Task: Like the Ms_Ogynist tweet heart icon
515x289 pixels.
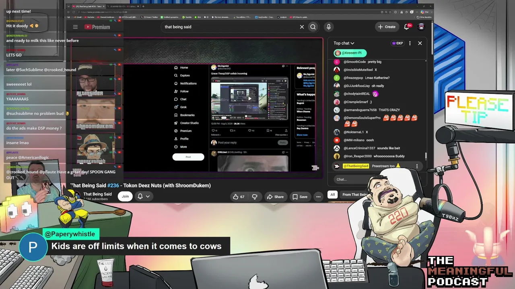Action: pyautogui.click(x=250, y=130)
